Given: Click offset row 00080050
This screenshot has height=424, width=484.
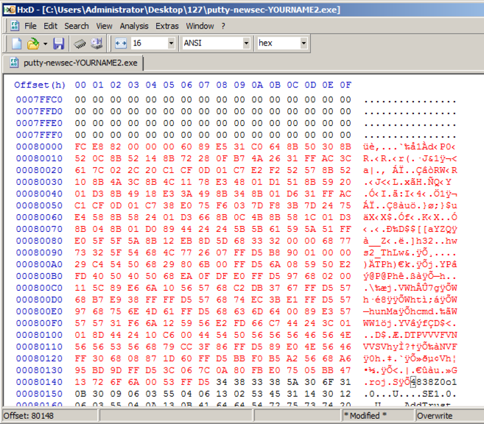Looking at the screenshot, I should click(39, 205).
